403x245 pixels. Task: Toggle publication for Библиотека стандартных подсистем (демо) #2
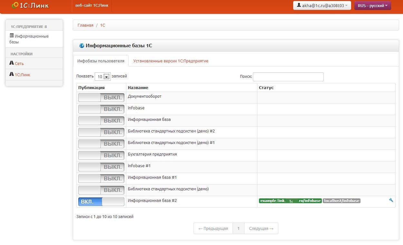[x=101, y=132]
